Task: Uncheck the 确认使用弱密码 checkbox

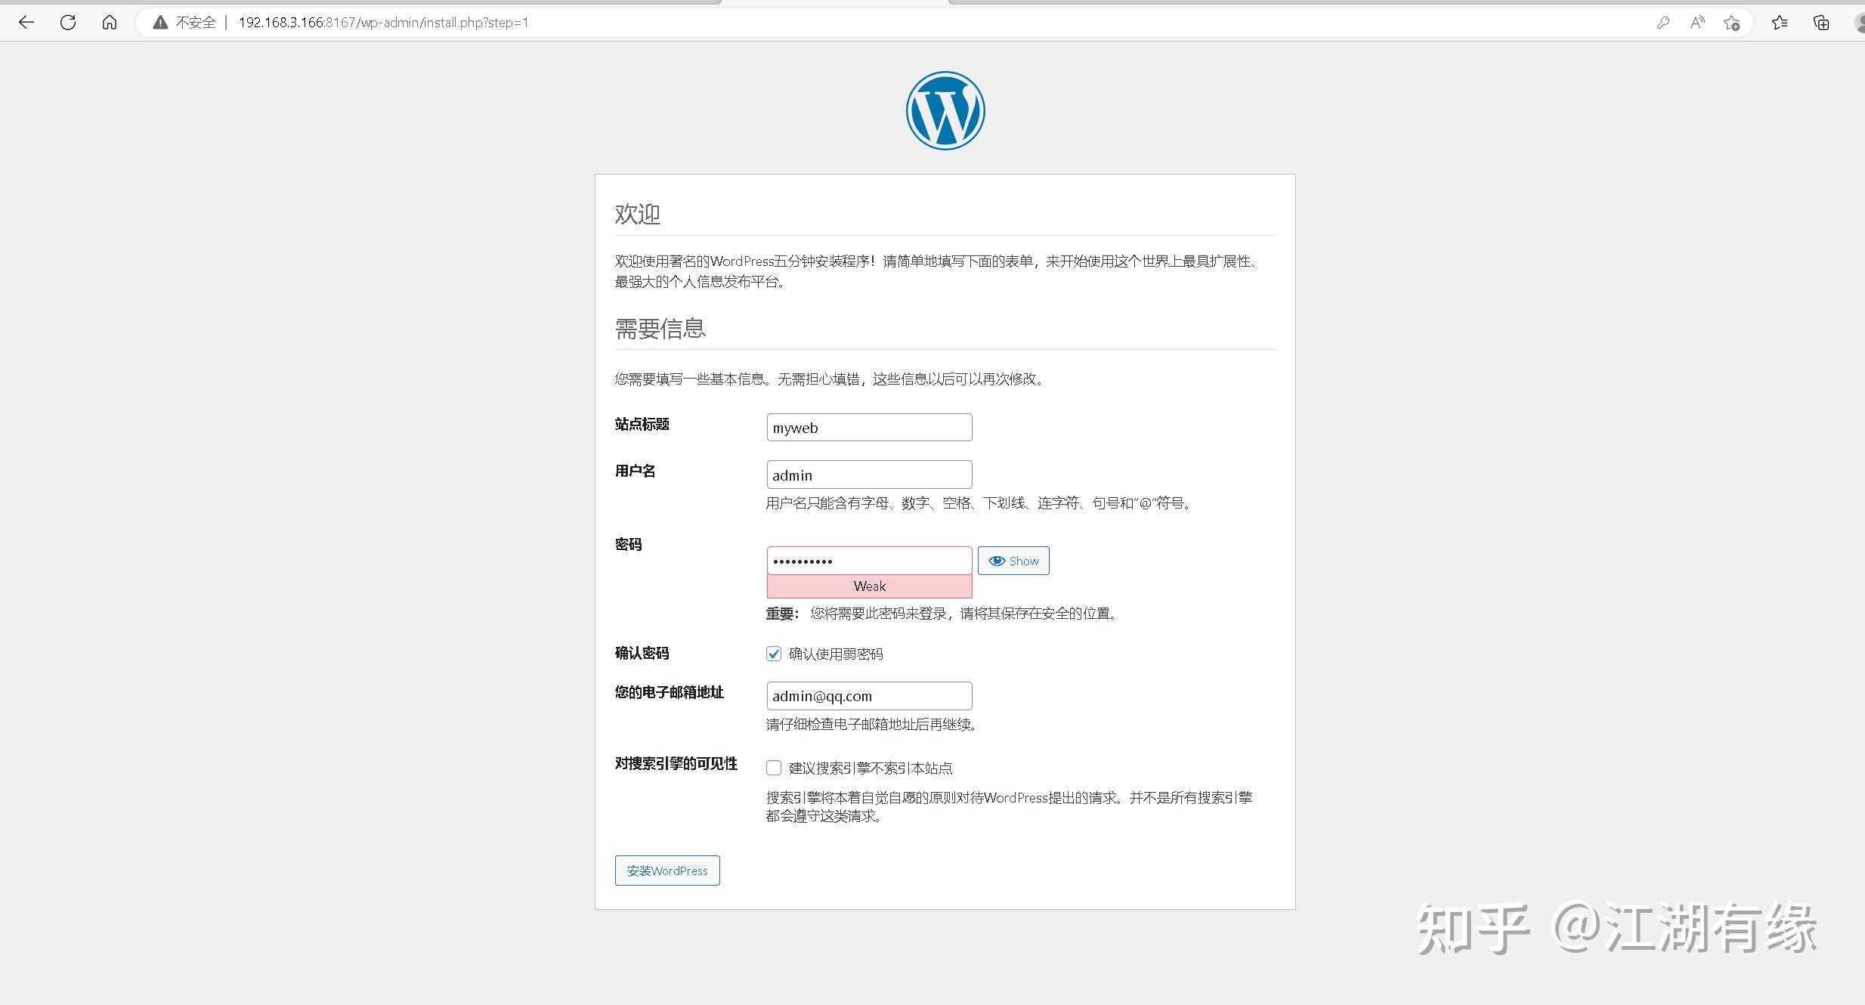Action: [774, 653]
